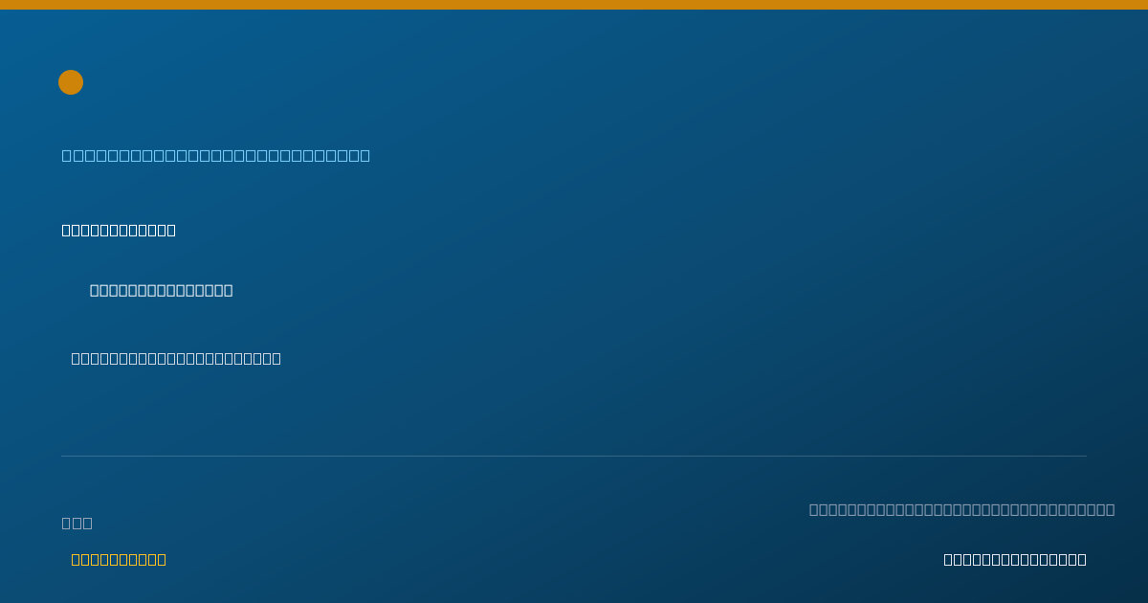The height and width of the screenshot is (603, 1148).
Task: Click the orange circle icon
Action: [x=71, y=82]
